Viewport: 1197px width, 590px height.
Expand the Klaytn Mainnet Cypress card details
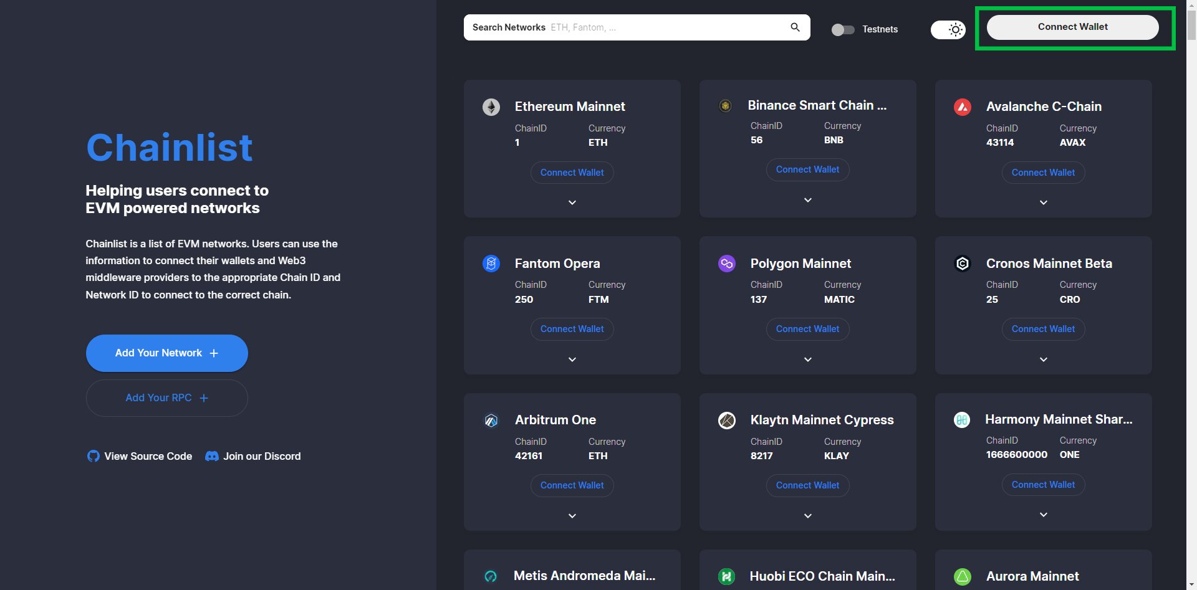pos(808,516)
